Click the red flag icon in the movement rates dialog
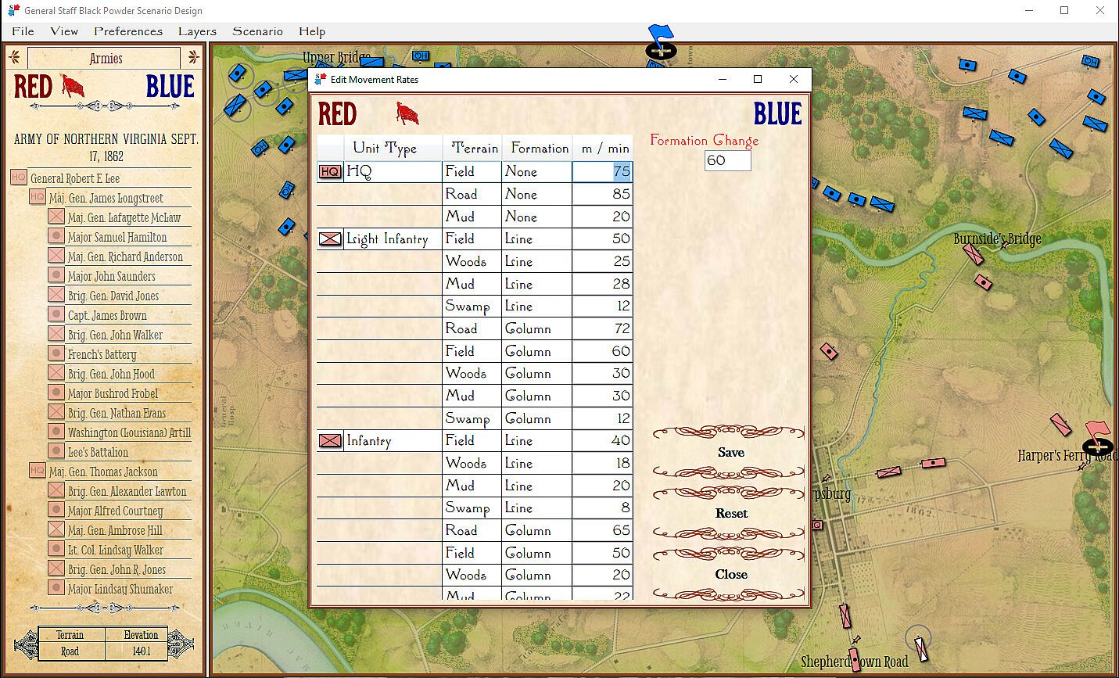The height and width of the screenshot is (678, 1119). tap(407, 114)
